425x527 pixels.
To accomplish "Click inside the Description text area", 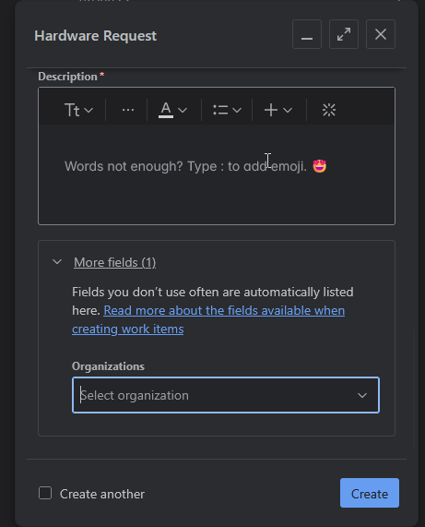I will pos(217,174).
